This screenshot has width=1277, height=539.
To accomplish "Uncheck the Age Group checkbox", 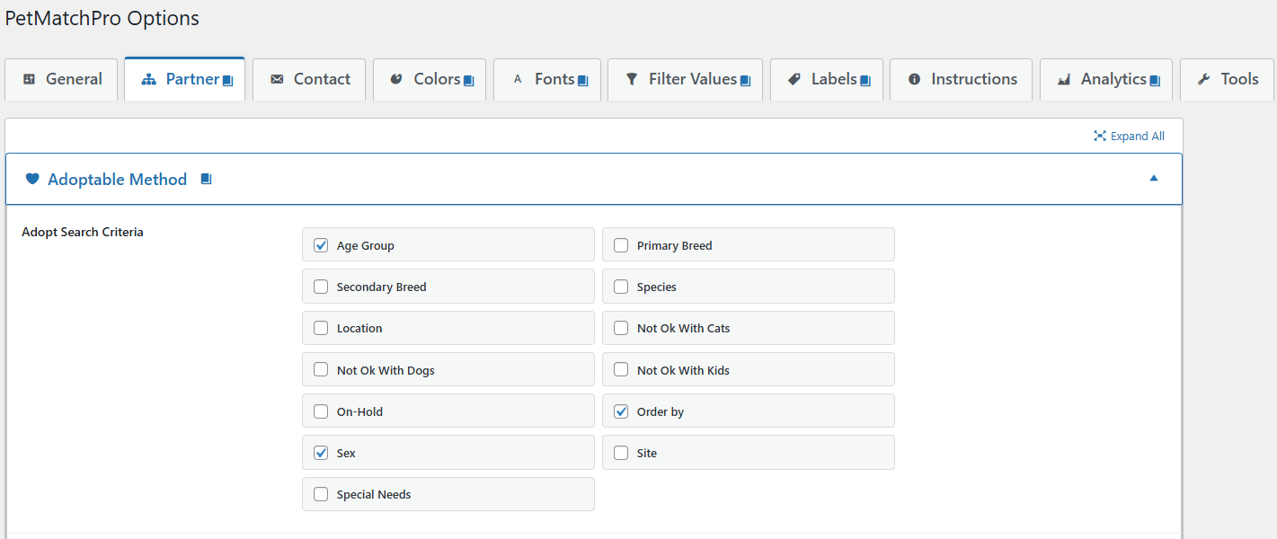I will coord(321,245).
